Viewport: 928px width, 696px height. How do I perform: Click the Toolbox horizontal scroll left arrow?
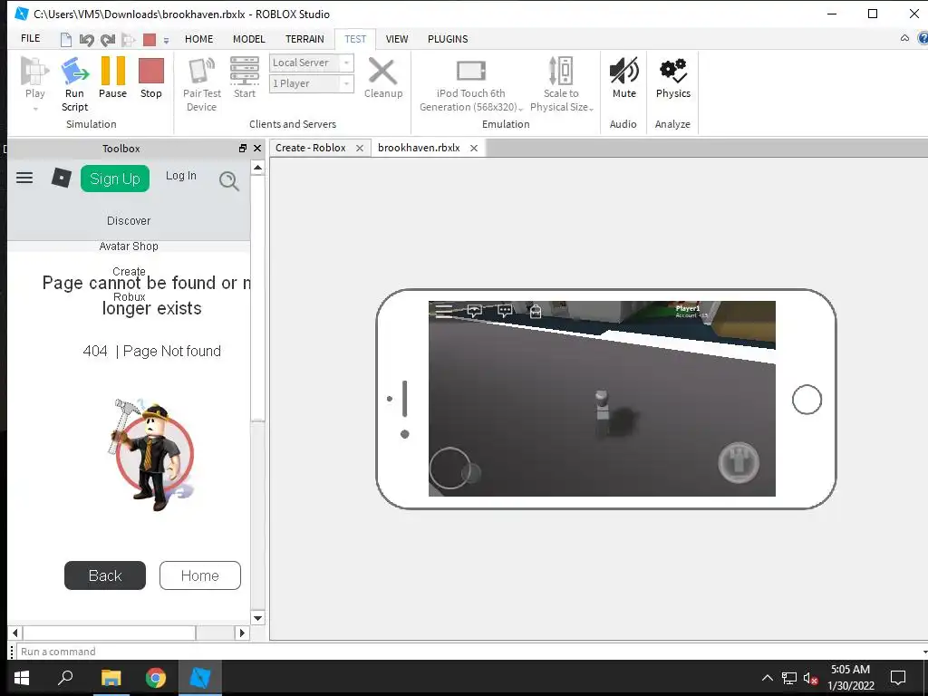(x=15, y=633)
